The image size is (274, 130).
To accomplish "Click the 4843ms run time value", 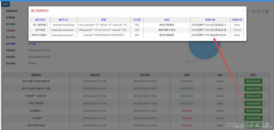I will point(32,63).
